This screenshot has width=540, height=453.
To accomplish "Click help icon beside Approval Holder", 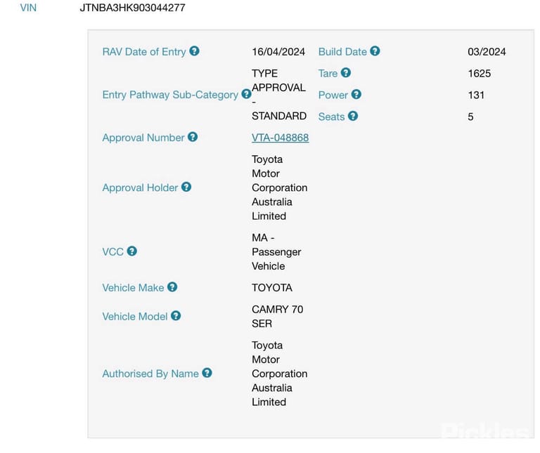I will click(186, 187).
